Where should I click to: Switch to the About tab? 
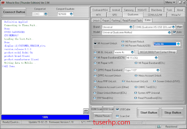(180, 10)
